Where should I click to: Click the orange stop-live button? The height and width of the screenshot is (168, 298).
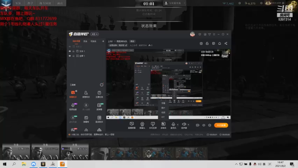coord(221,125)
